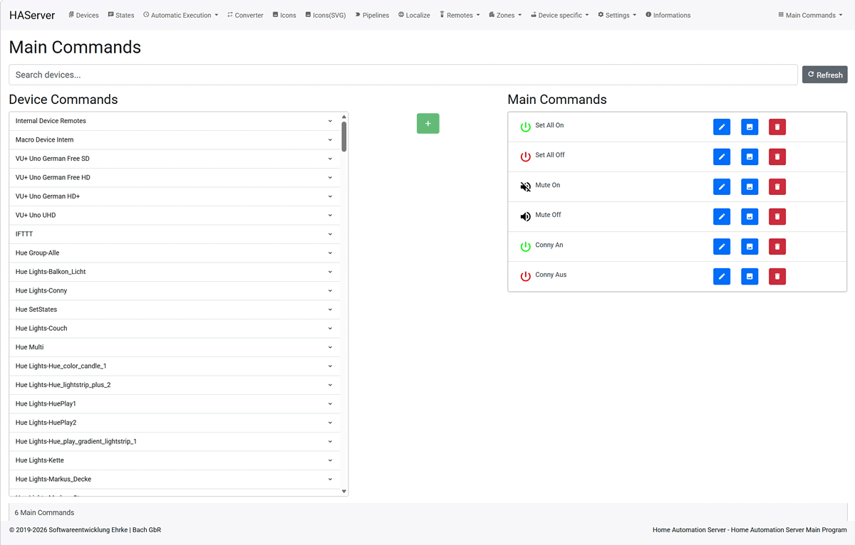Click the green power icon of Conny An
The height and width of the screenshot is (545, 855).
click(525, 247)
